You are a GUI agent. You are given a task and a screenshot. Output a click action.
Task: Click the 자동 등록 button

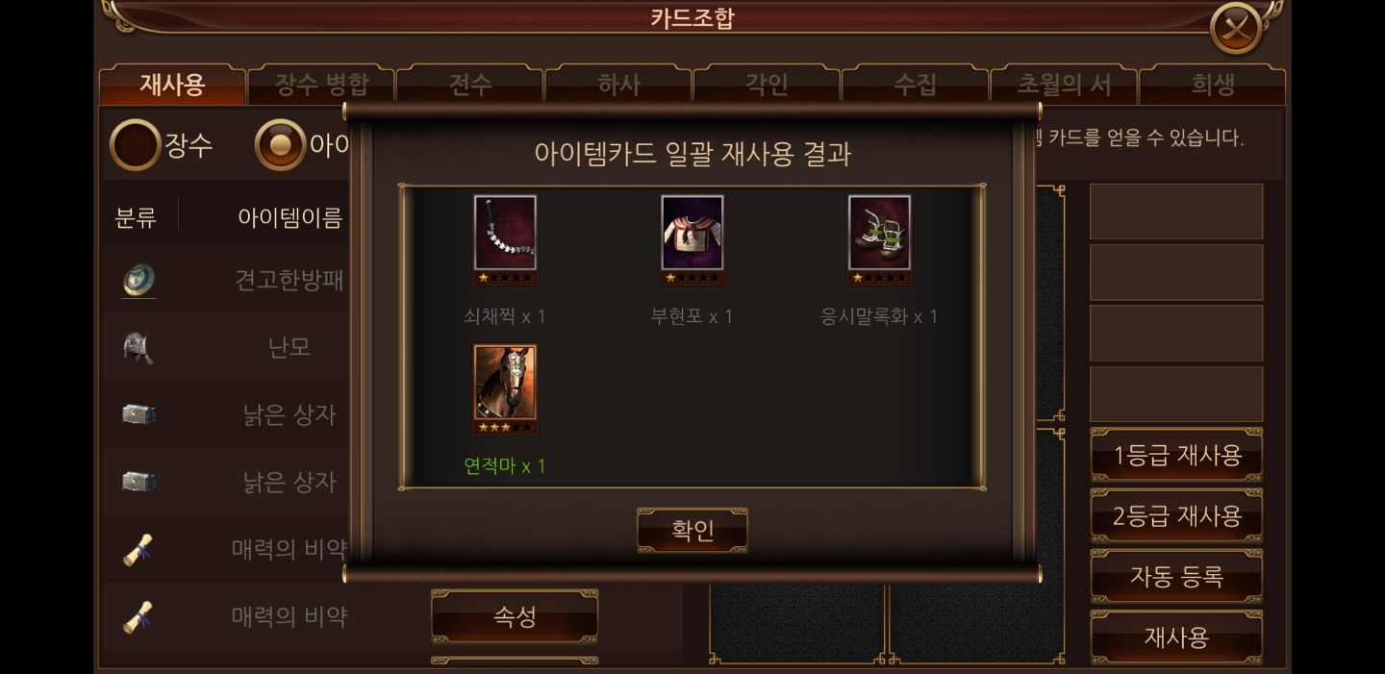(1176, 577)
